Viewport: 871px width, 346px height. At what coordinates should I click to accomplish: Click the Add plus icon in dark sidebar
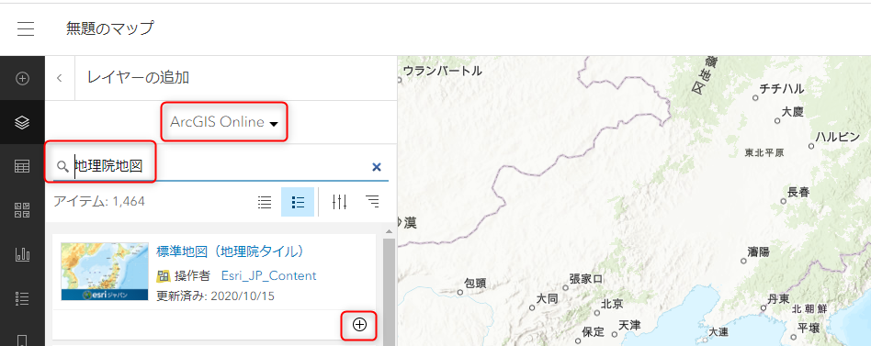(x=22, y=79)
